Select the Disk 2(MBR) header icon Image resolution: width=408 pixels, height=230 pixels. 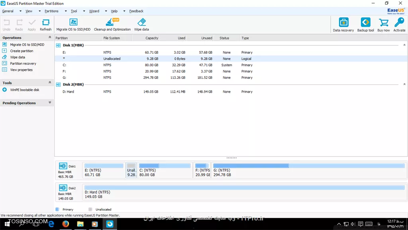[58, 84]
